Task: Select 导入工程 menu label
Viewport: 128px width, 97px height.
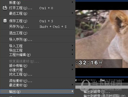Action: (x=16, y=46)
